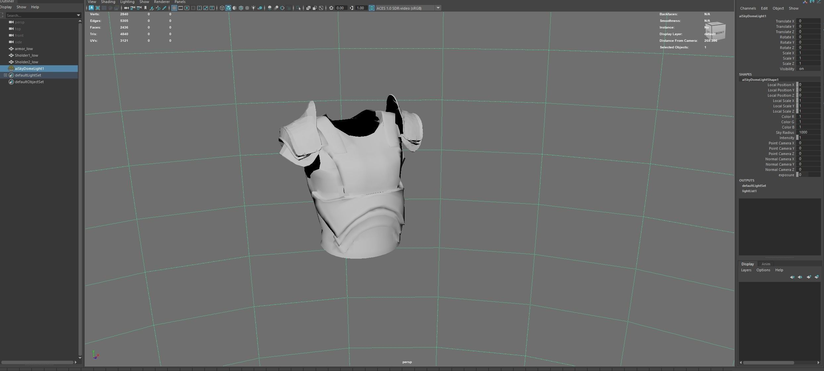Open the Shading menu in the viewport panel
Screen dimensions: 824x371
tap(108, 2)
